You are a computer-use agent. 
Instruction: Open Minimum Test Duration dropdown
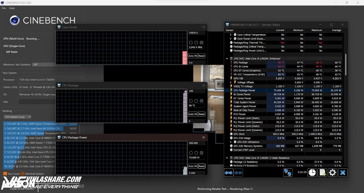[x=56, y=65]
